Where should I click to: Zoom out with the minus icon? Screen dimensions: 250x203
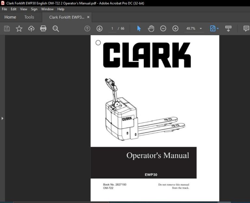point(163,29)
